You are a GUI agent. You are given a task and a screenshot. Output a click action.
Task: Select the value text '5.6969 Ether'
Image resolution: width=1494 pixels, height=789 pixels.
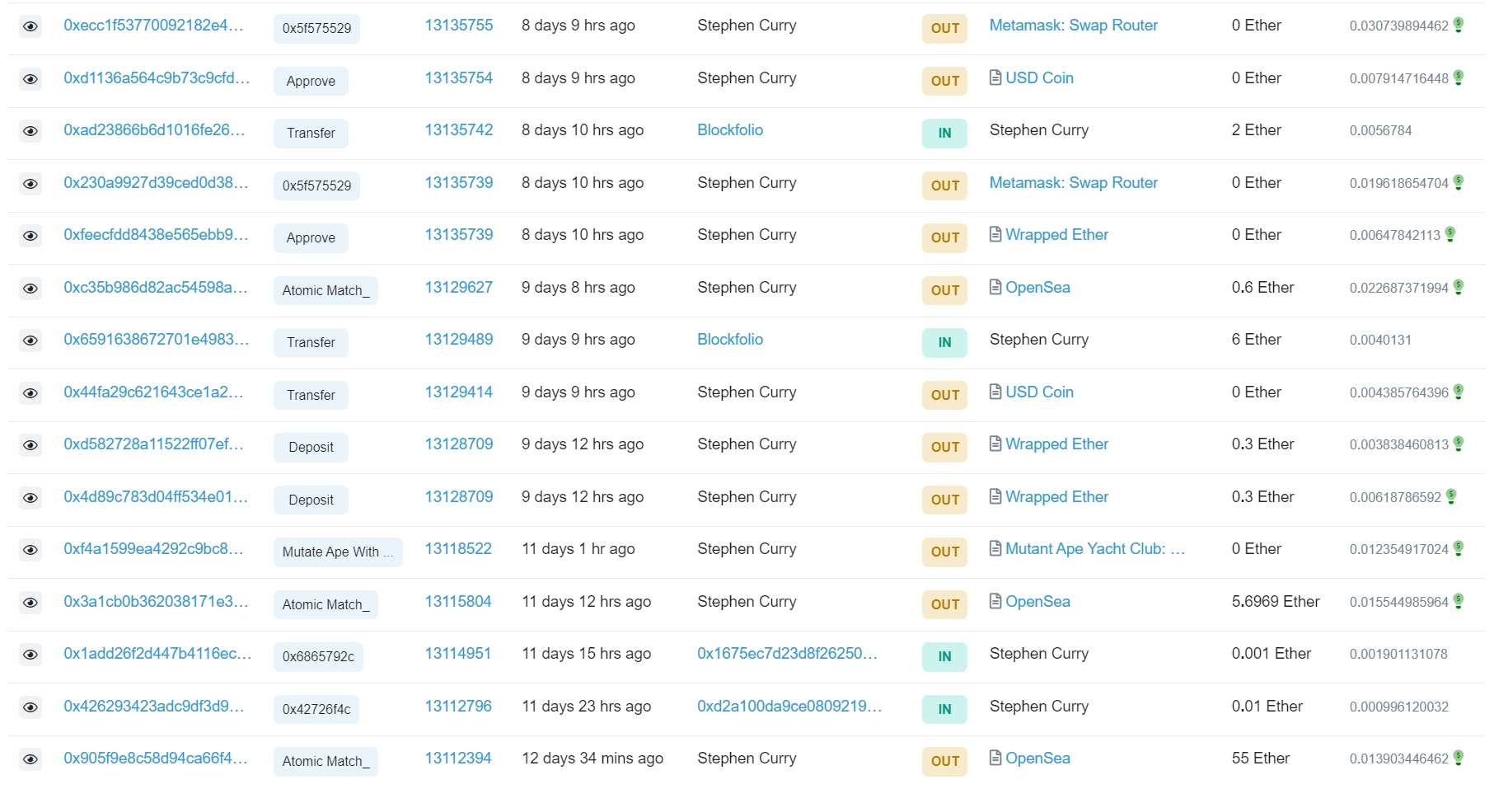point(1276,602)
